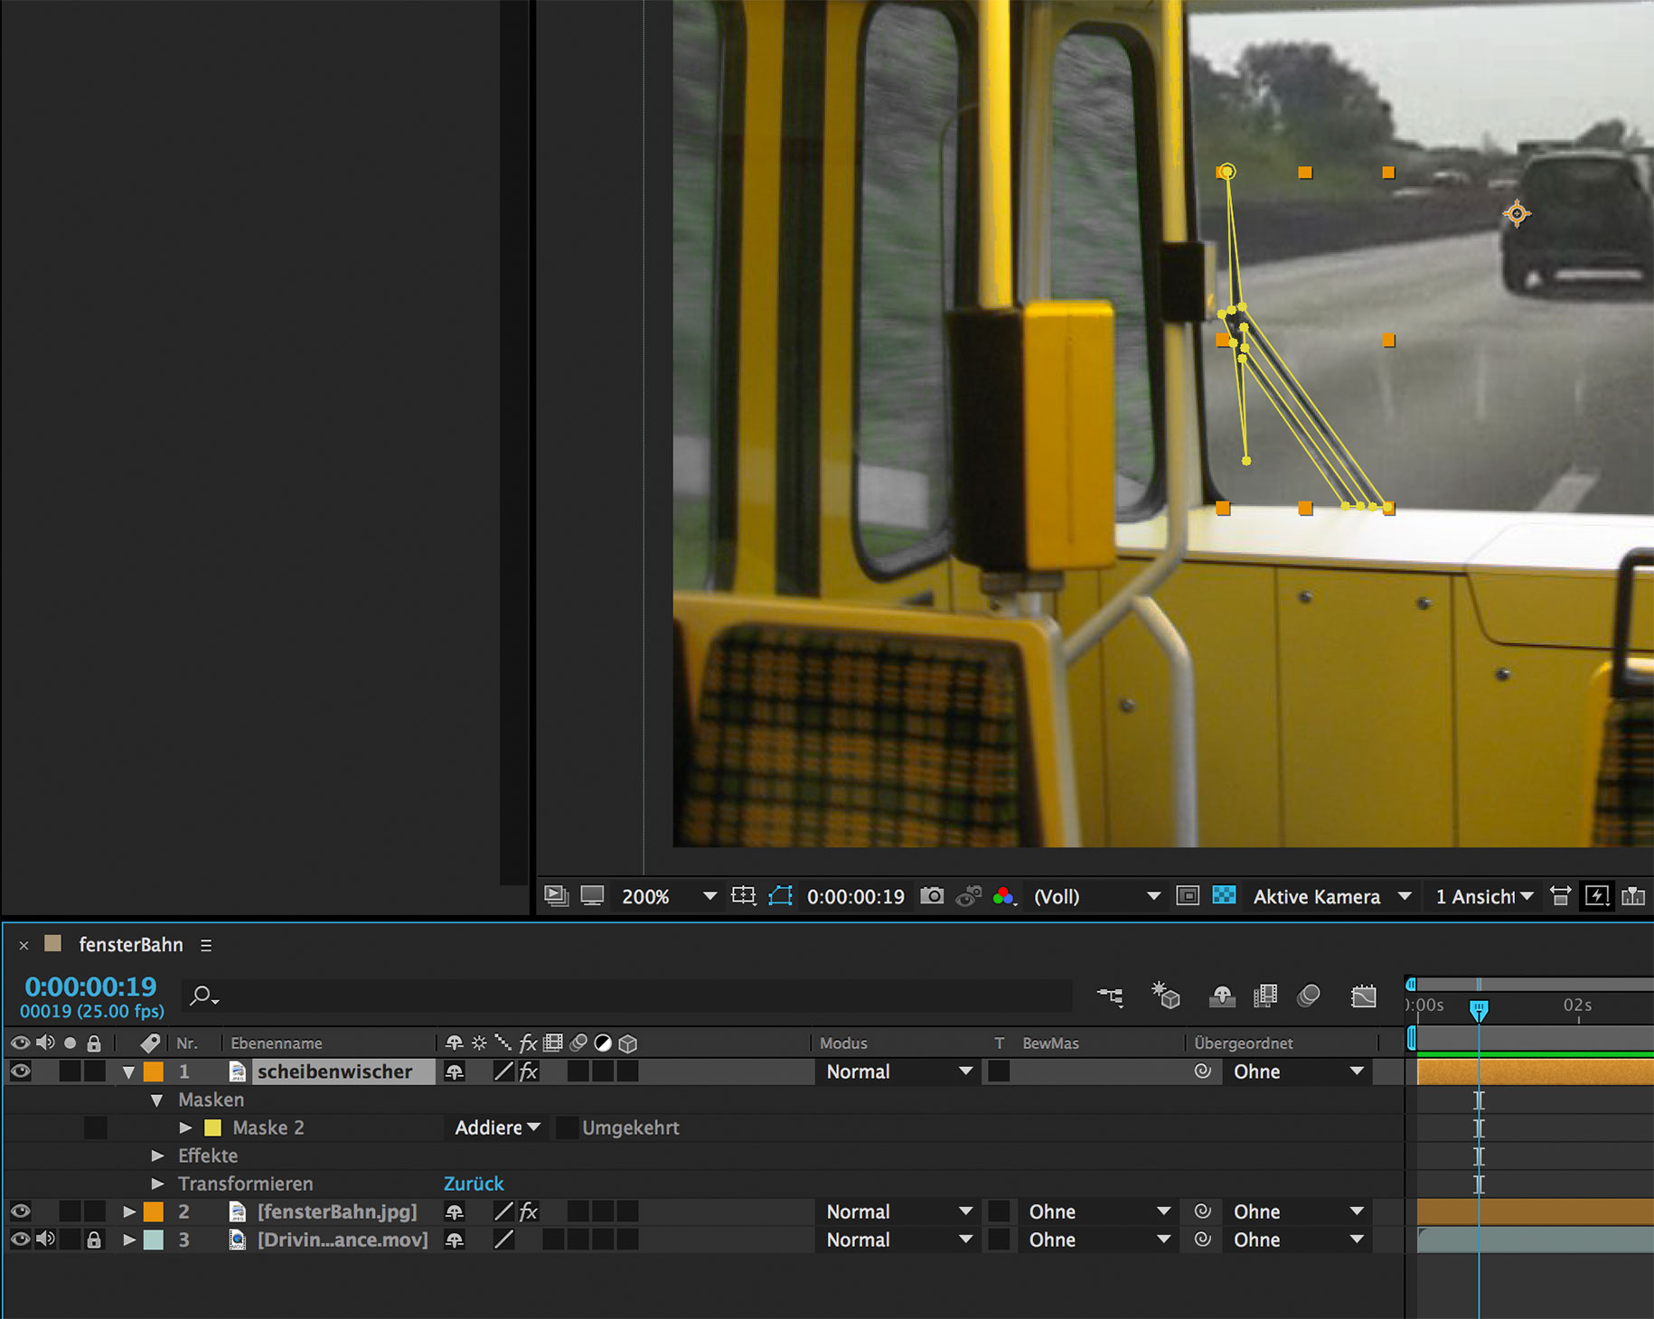This screenshot has width=1654, height=1319.
Task: Click the Maske 2 yellow color swatch
Action: (x=212, y=1127)
